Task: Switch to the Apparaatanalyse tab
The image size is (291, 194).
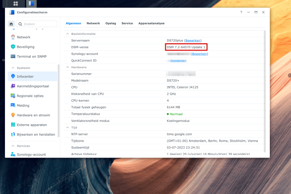Action: point(151,23)
